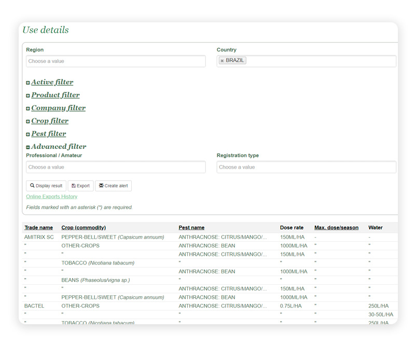Expand the Active filter plus icon
The image size is (415, 346).
click(x=28, y=83)
